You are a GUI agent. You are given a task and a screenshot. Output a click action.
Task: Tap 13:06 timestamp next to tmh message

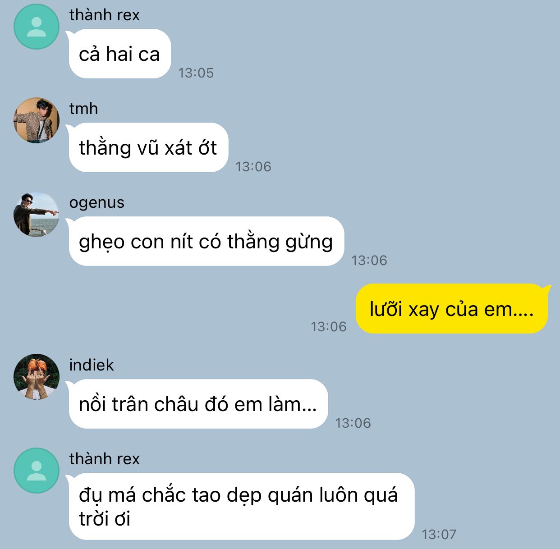click(253, 166)
